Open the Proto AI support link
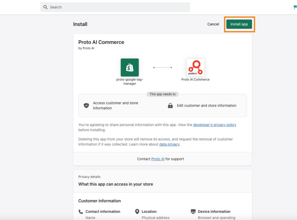 pos(158,159)
